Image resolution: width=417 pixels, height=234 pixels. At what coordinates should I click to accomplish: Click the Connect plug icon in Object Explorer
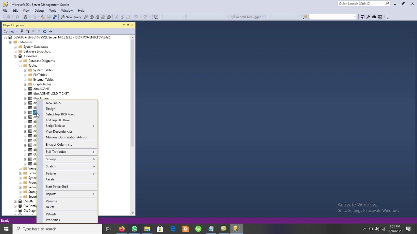tap(22, 31)
